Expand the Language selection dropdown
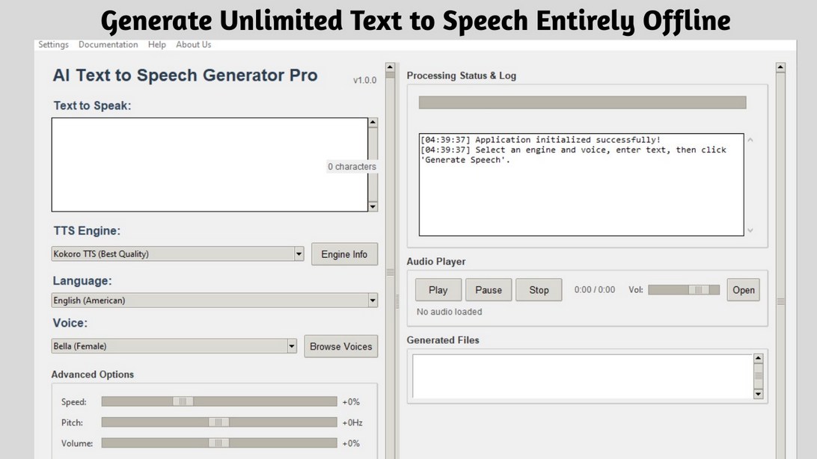 coord(372,300)
